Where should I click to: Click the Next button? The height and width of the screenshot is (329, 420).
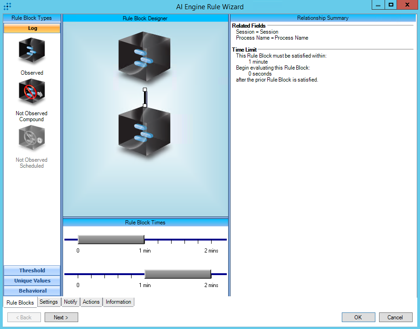[x=61, y=317]
